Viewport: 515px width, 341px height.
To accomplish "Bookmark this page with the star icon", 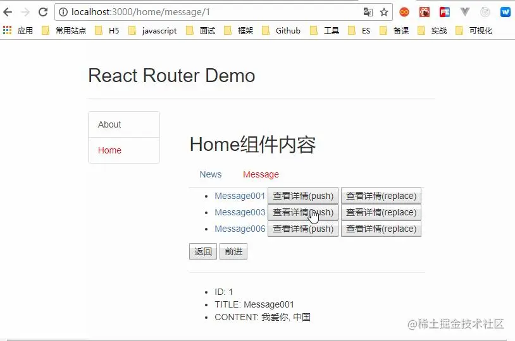I will (384, 12).
